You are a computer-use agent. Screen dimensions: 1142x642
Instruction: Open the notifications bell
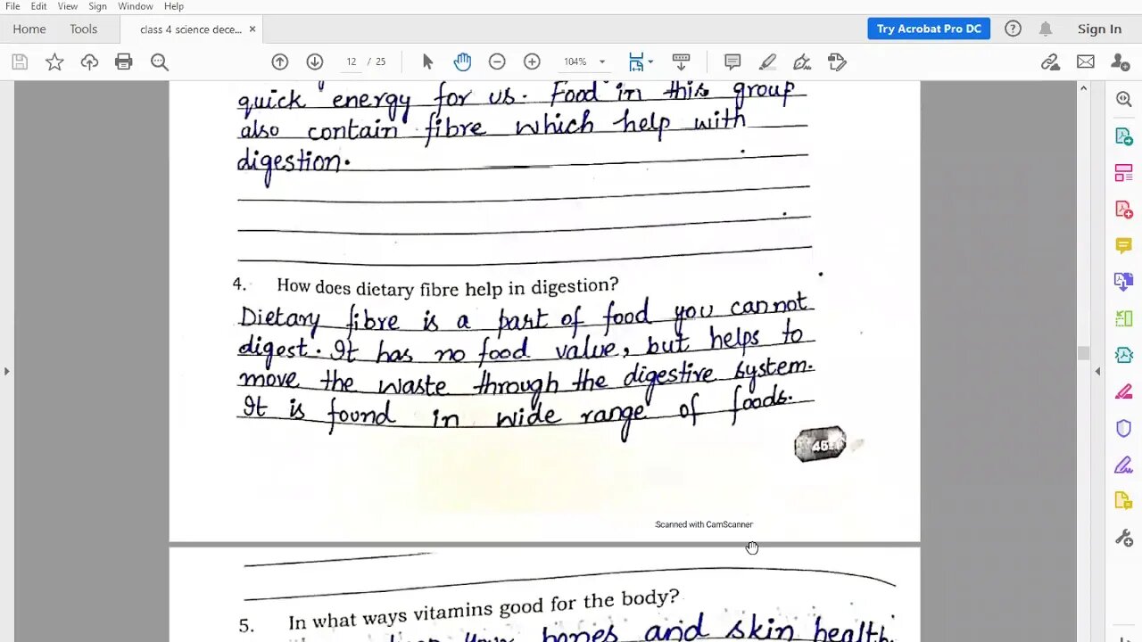1046,29
